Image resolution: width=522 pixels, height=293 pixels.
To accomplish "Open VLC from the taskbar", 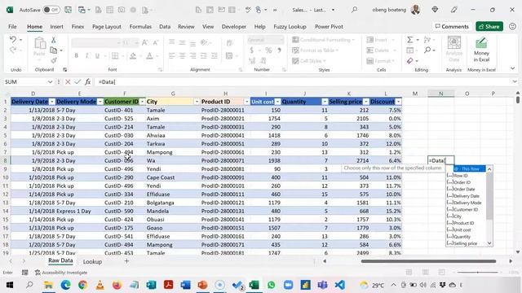I will click(100, 285).
